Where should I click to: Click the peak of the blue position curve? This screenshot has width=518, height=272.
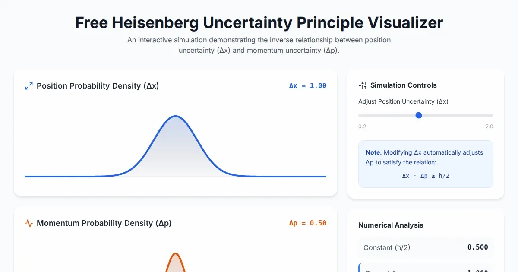coord(175,116)
